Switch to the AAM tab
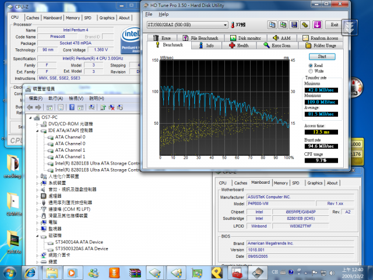Image resolution: width=373 pixels, height=280 pixels. coord(282,38)
